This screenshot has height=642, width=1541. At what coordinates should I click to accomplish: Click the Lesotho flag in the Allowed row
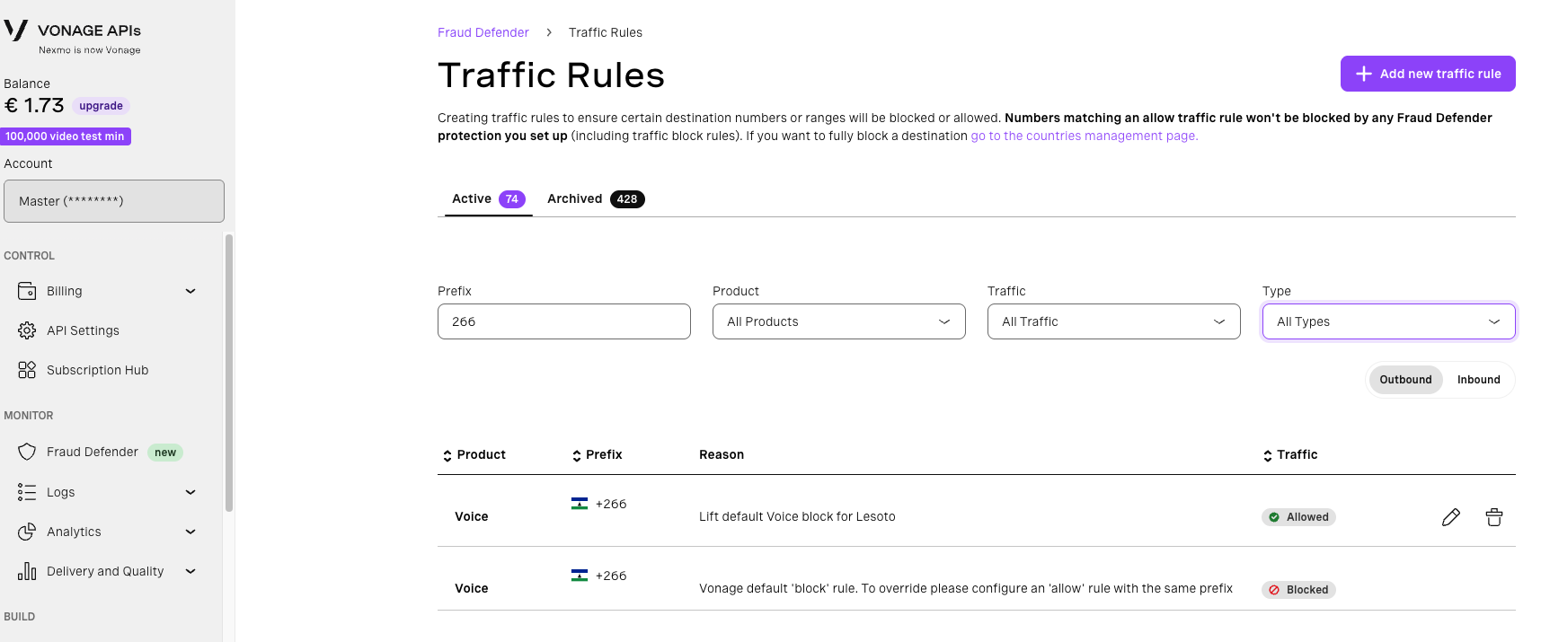[580, 504]
